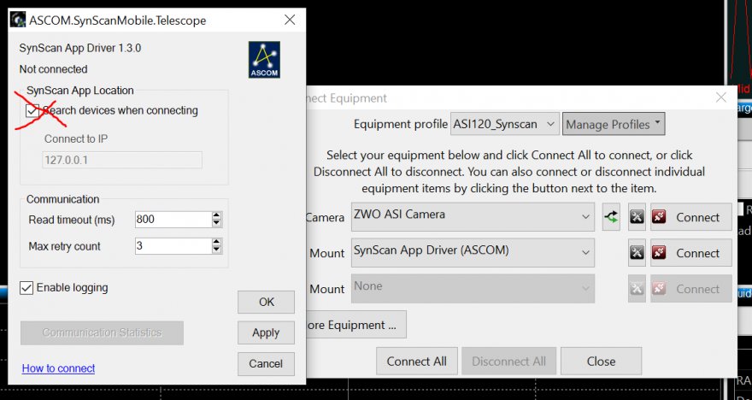Click OK in the SynScan driver dialog

pyautogui.click(x=266, y=303)
